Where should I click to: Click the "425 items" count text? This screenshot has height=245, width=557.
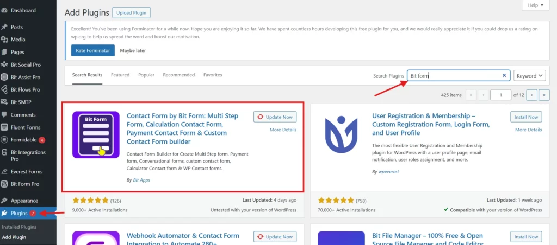click(x=451, y=95)
